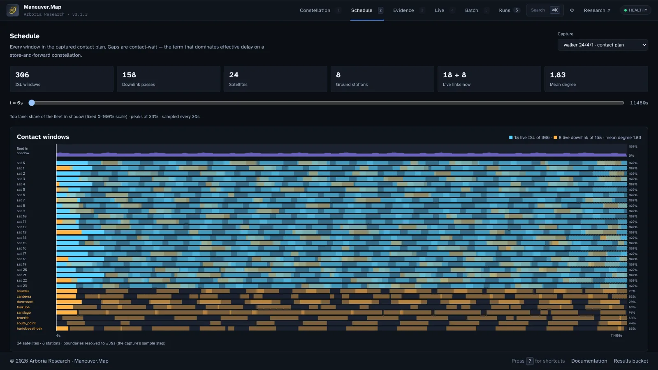Select the sat 0 row label
This screenshot has height=370, width=658.
[x=21, y=163]
